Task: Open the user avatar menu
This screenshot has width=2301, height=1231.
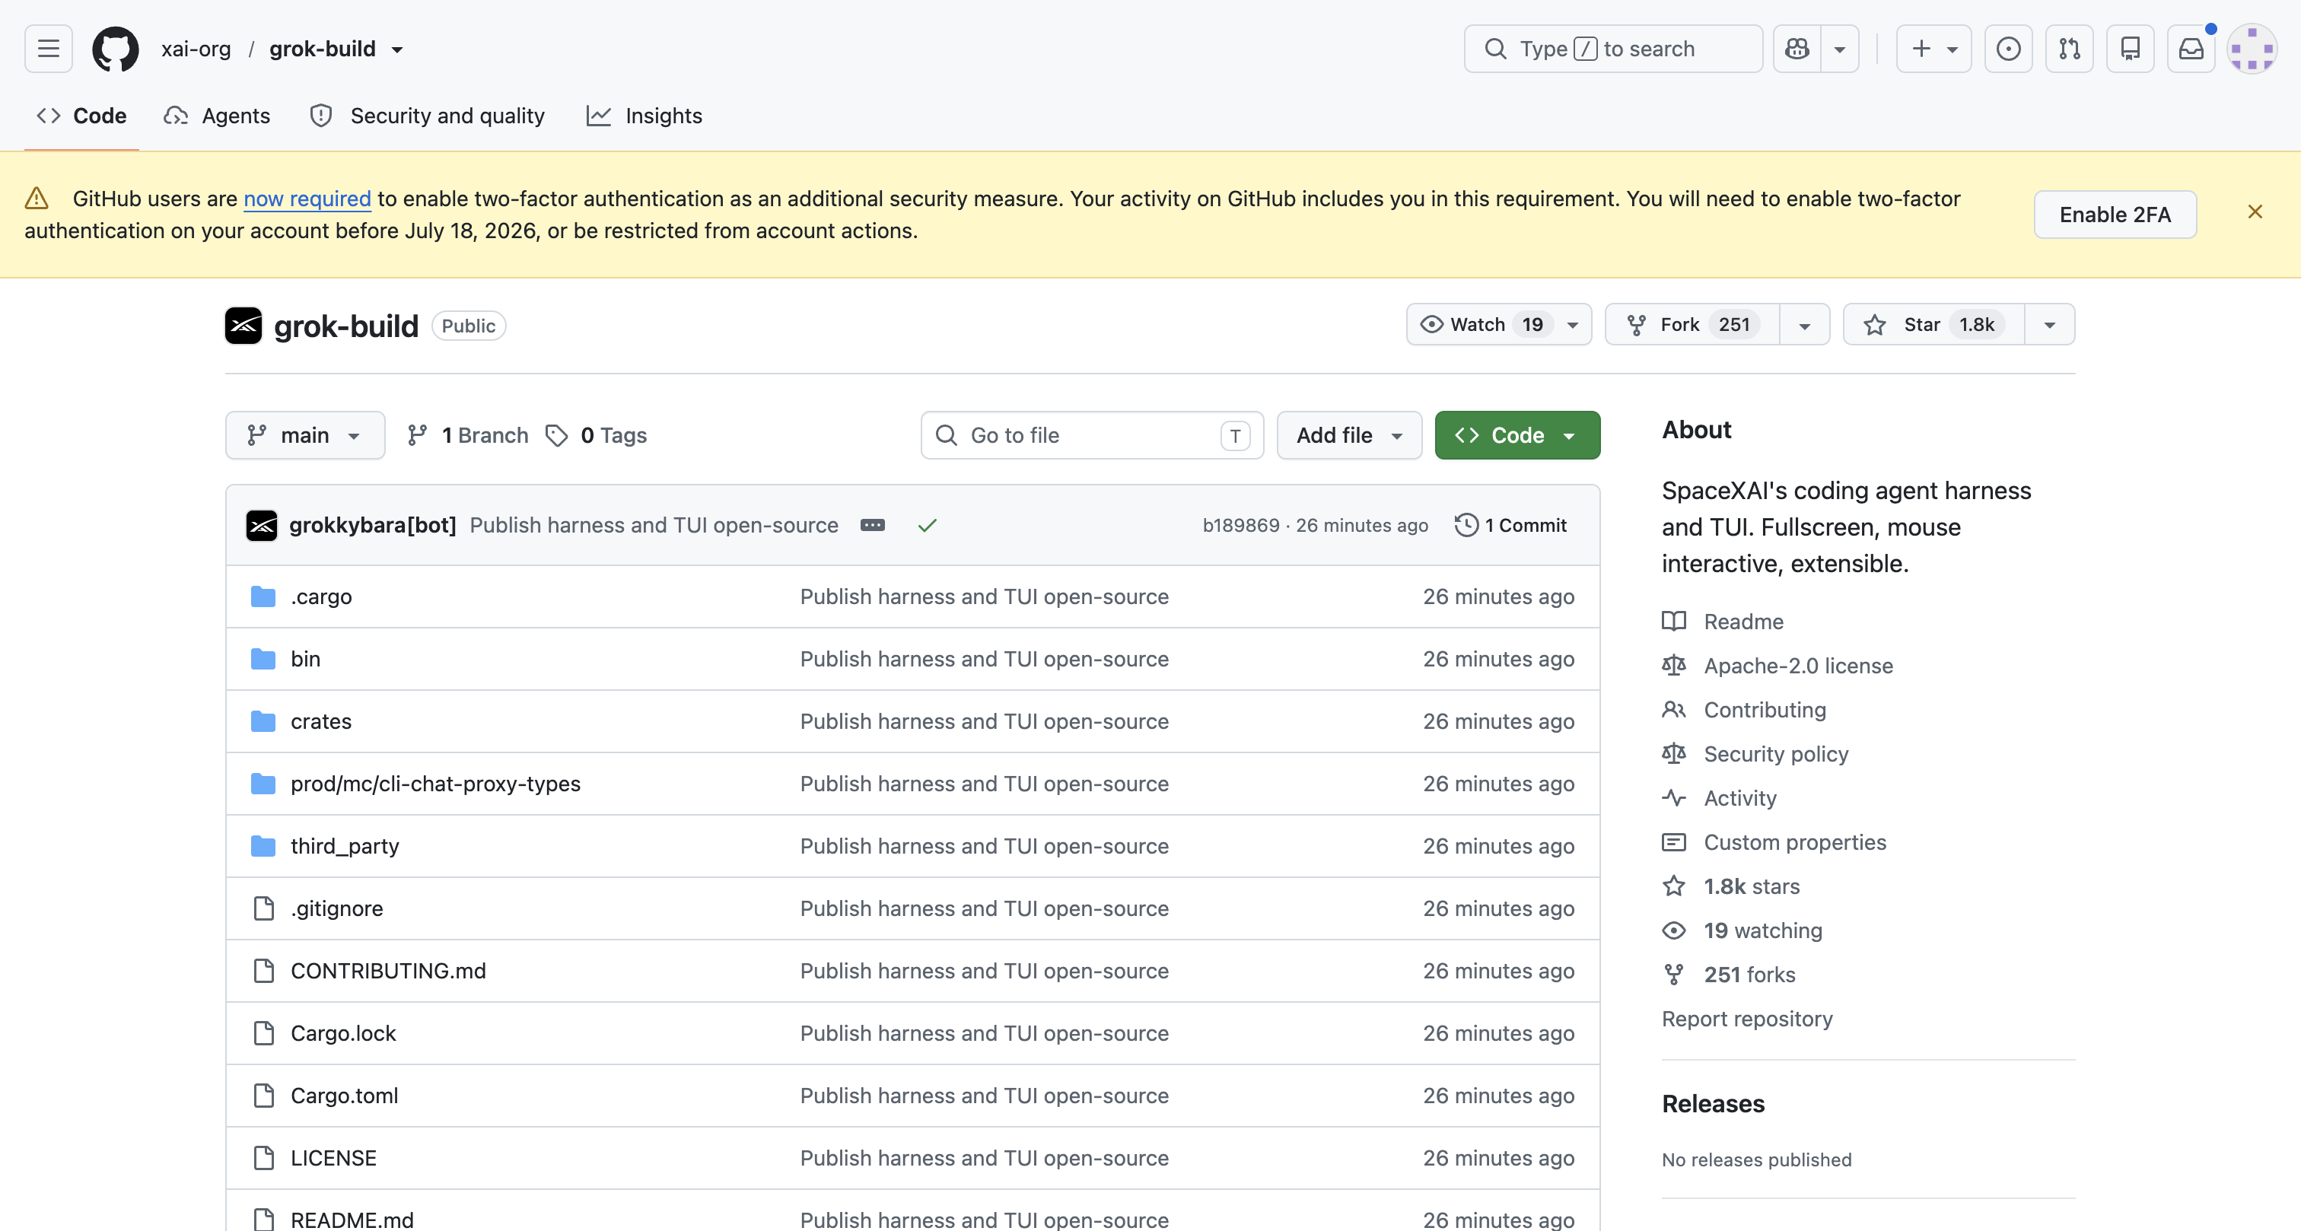Action: (x=2251, y=48)
